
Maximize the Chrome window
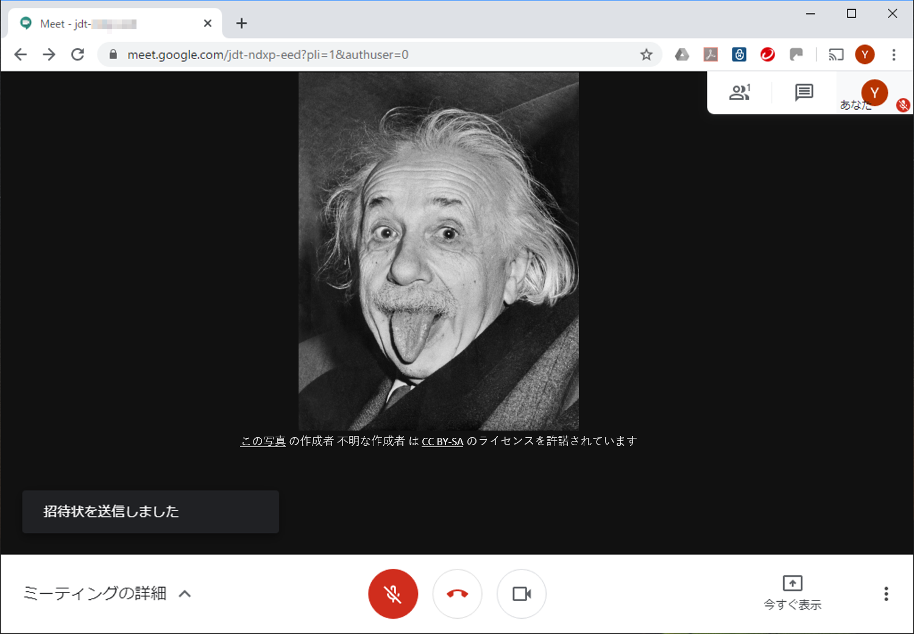[x=852, y=13]
